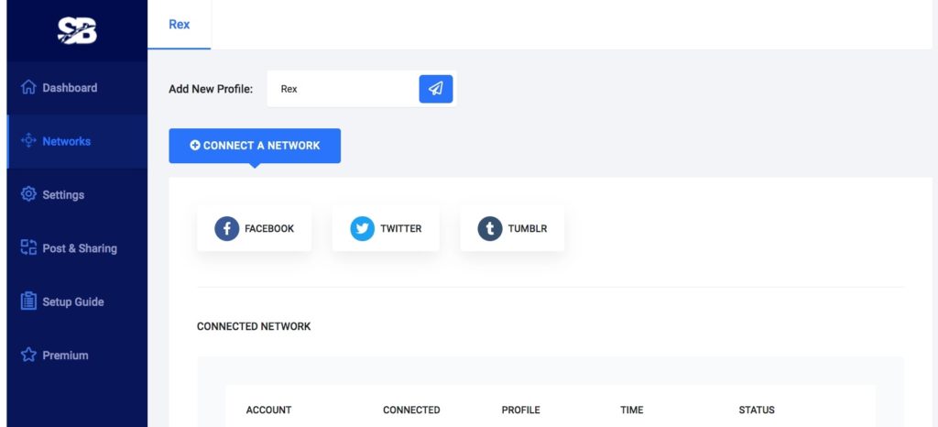Image resolution: width=938 pixels, height=427 pixels.
Task: Click the Networks crosshair icon
Action: click(x=28, y=141)
